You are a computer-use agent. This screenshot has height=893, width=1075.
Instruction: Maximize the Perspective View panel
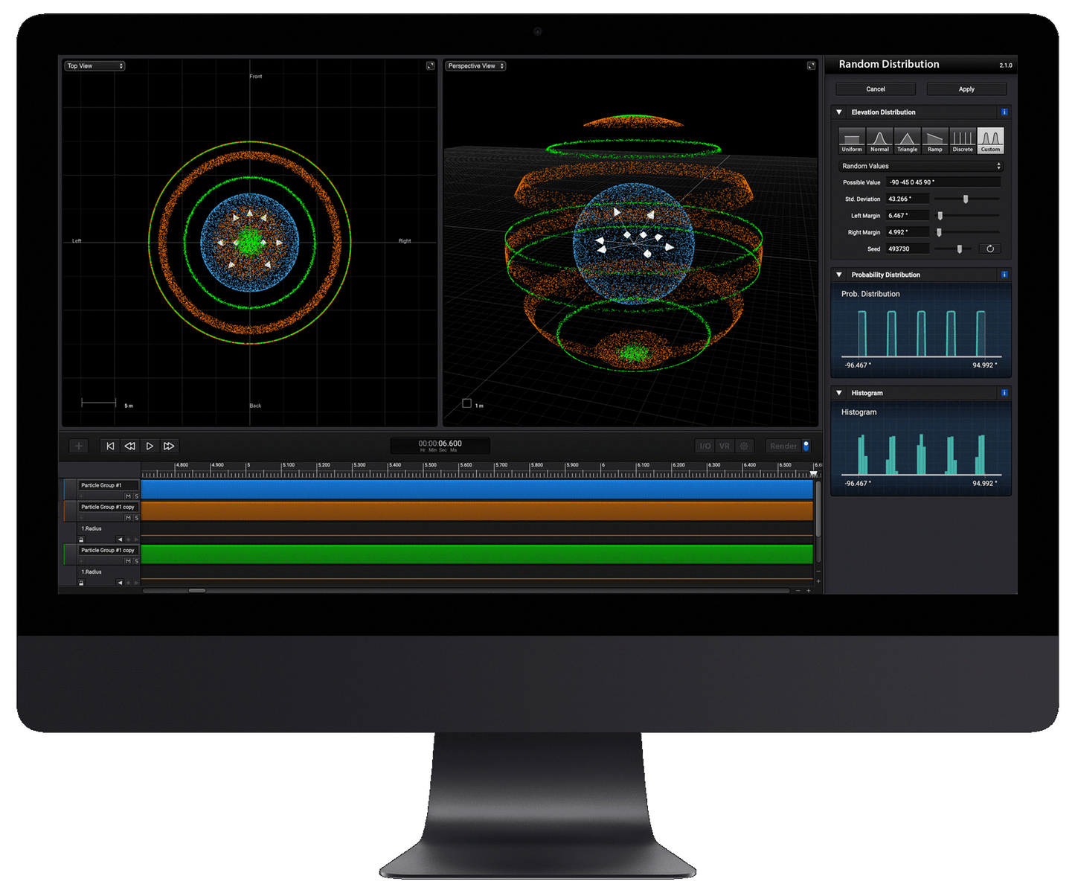coord(811,66)
